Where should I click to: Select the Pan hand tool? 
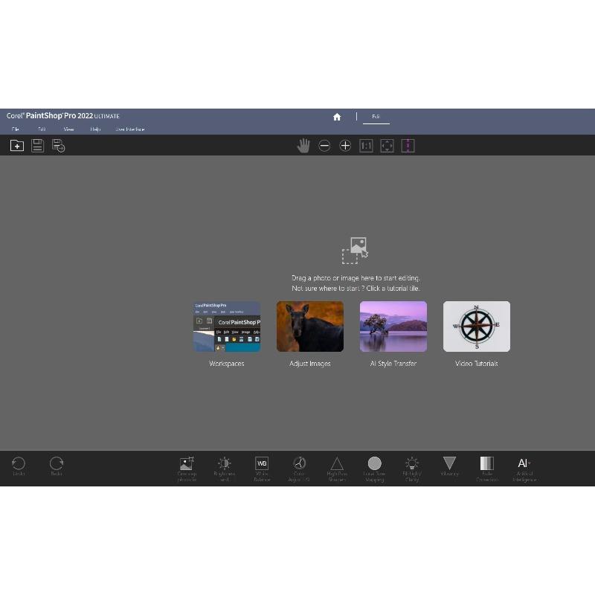(303, 146)
